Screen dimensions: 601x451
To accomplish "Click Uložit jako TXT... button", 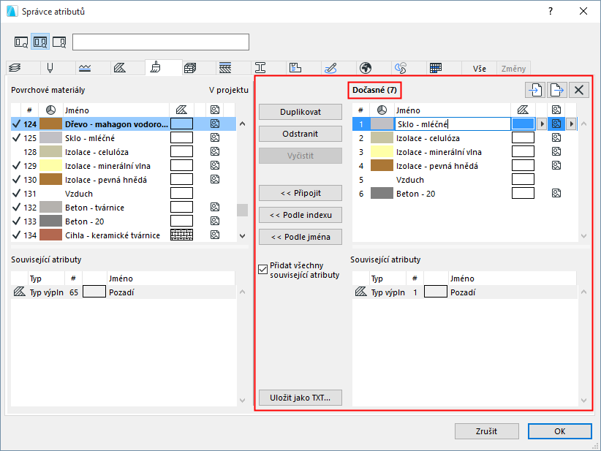I will pos(300,398).
